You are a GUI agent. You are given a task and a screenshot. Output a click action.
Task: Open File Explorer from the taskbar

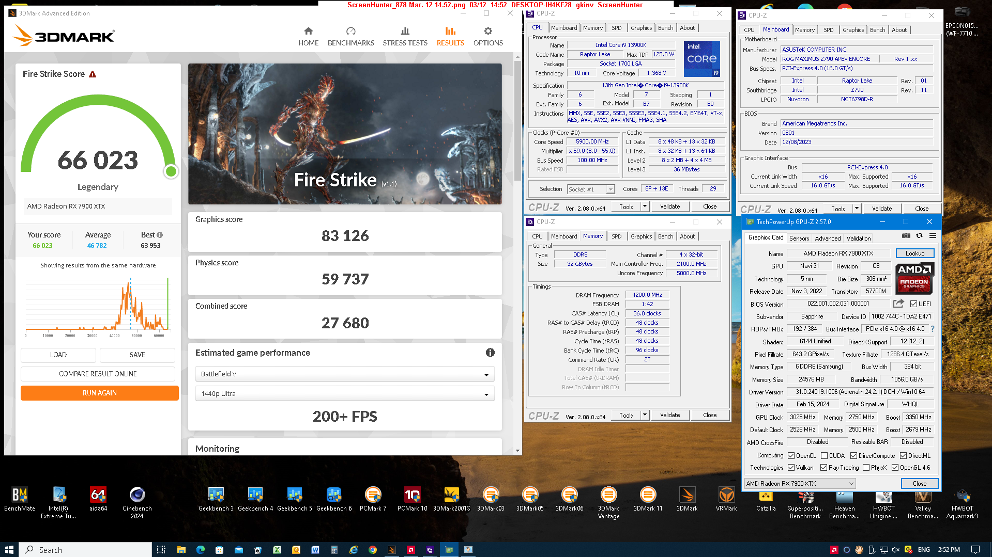tap(181, 550)
